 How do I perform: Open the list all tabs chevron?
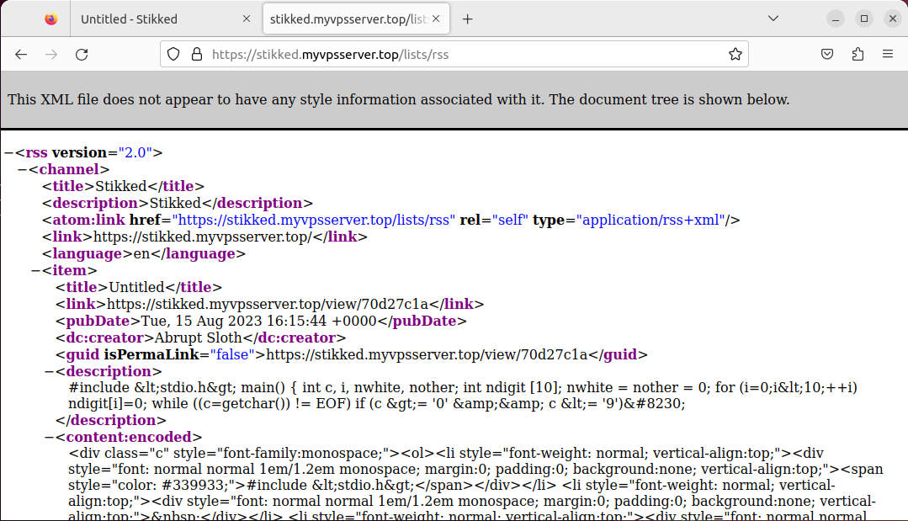(x=773, y=18)
